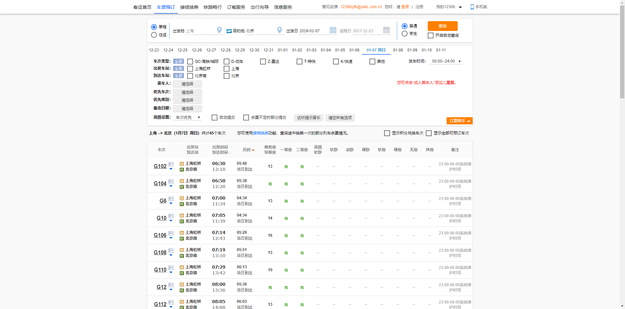The width and height of the screenshot is (625, 309).
Task: Click the 接续换乘 link in results hint
Action: pos(260,133)
